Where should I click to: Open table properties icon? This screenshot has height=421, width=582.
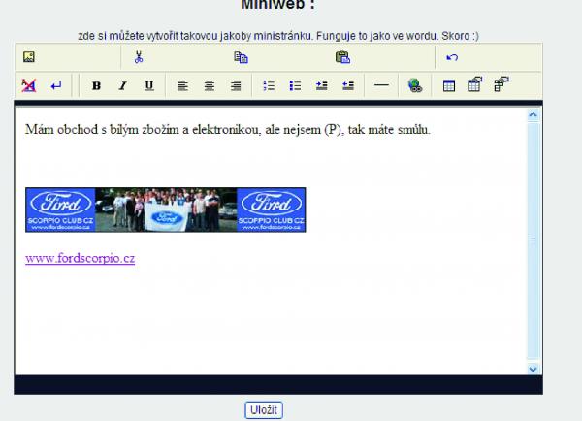click(474, 84)
